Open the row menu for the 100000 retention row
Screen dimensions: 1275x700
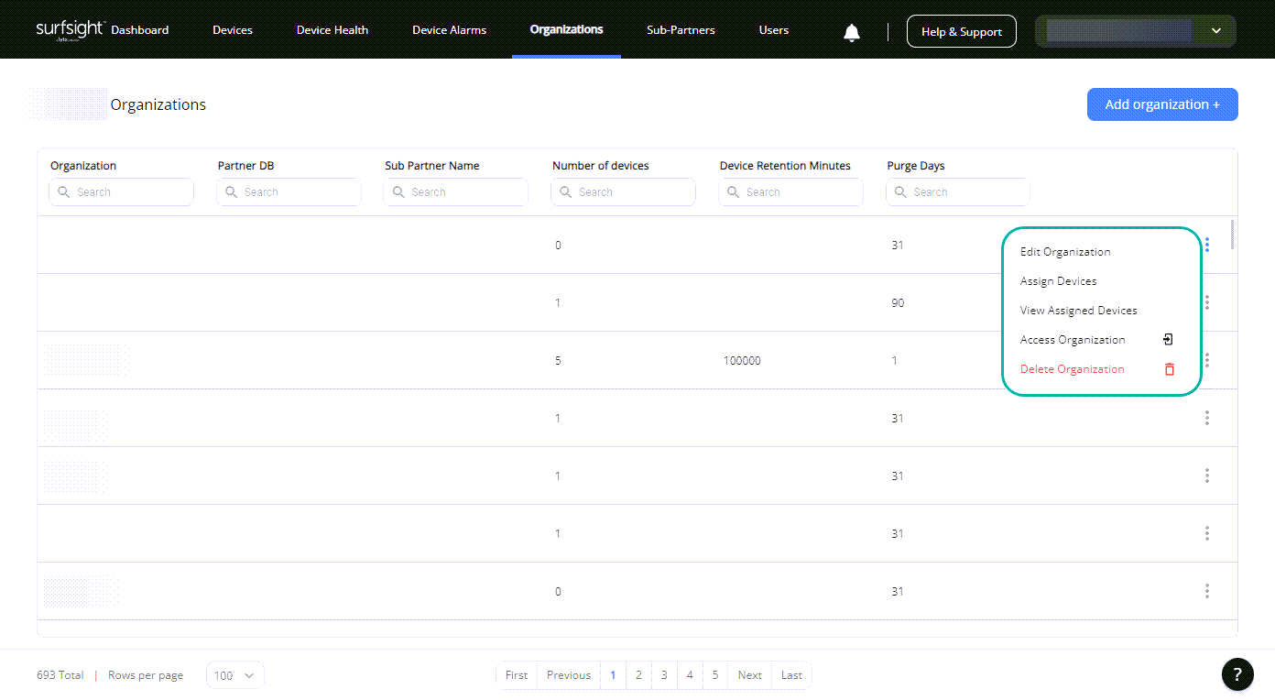click(1207, 360)
